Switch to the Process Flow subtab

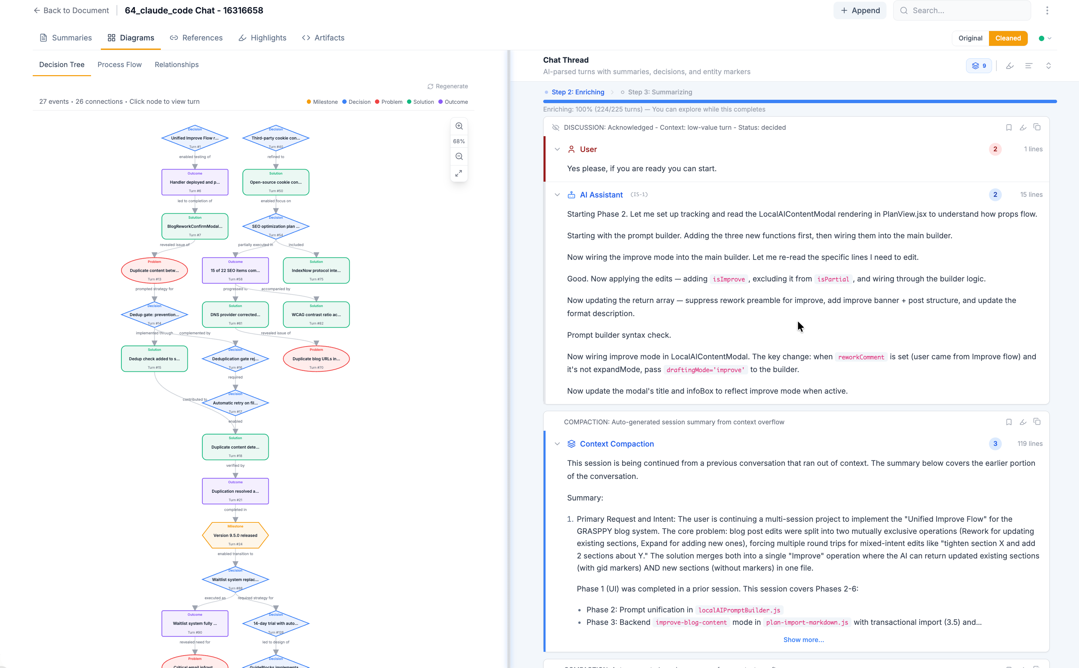119,65
